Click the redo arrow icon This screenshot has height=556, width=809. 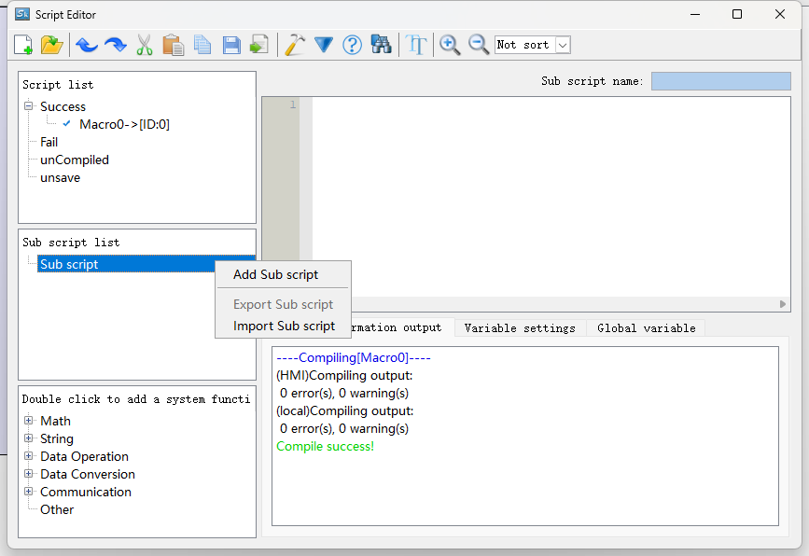coord(115,45)
